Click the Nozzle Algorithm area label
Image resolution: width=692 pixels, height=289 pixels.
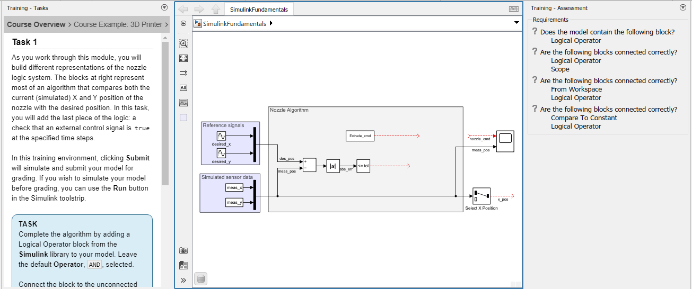point(289,110)
